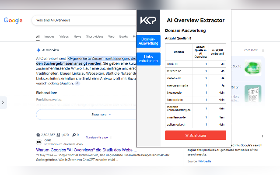Click the luna-park.de domain cell

pyautogui.click(x=179, y=100)
